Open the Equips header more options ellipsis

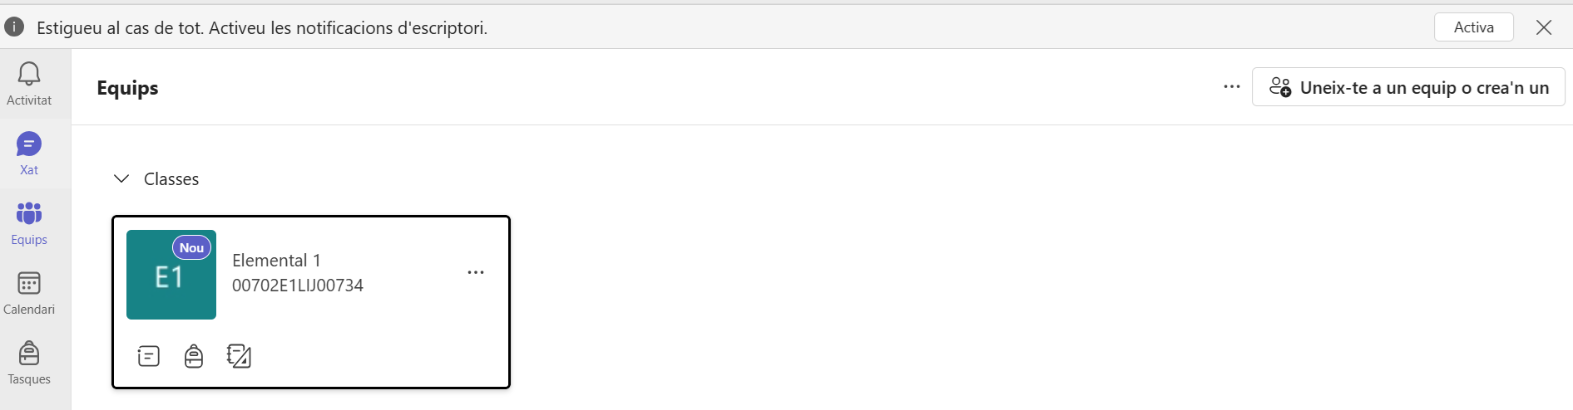tap(1232, 87)
